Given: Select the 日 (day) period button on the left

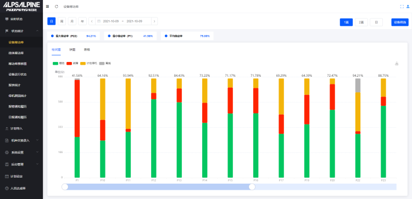Looking at the screenshot, I should pos(52,21).
